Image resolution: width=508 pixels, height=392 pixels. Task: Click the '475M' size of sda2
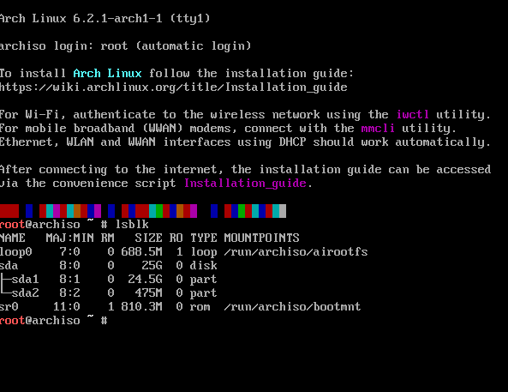point(148,293)
